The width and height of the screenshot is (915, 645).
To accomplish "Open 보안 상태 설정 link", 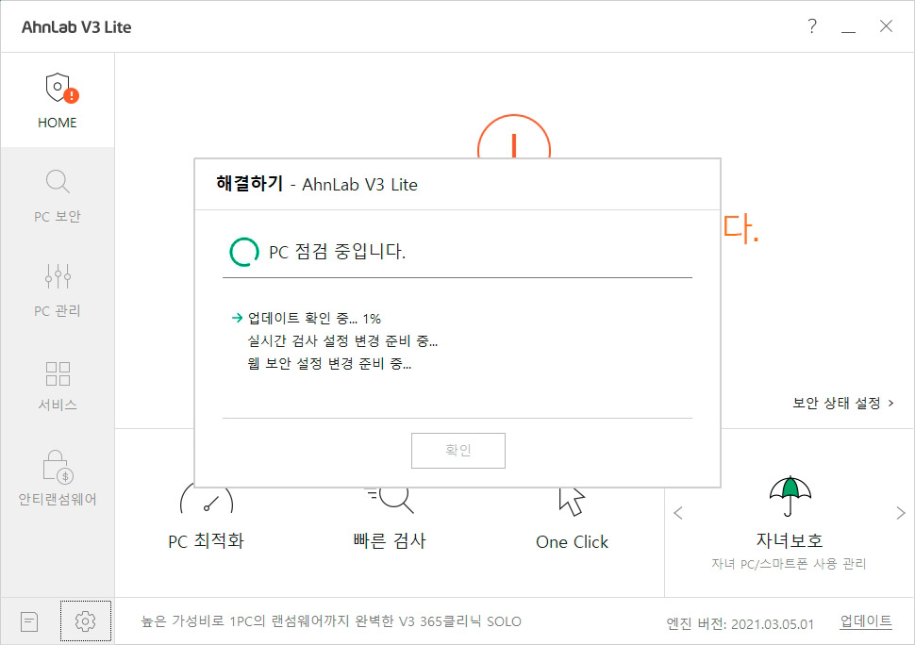I will (843, 403).
